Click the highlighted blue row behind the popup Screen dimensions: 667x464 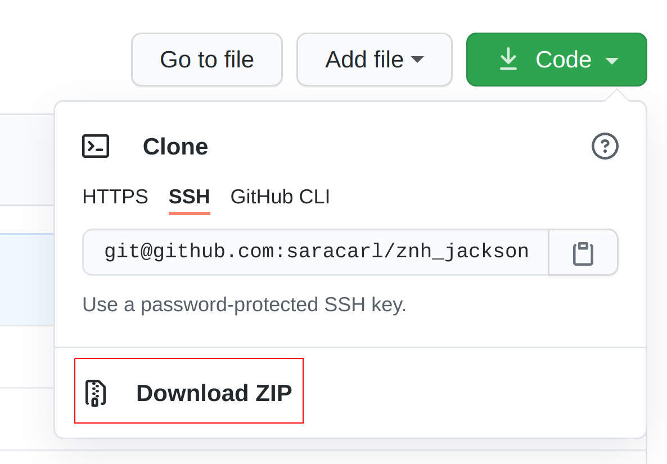pos(27,280)
